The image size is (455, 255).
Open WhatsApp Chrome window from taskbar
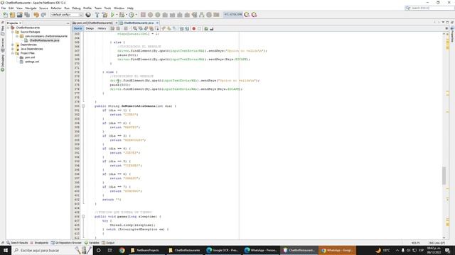[337, 250]
